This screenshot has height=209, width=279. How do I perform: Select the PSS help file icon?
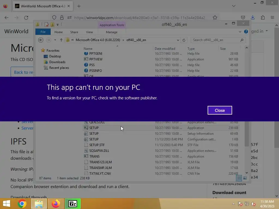point(86,65)
